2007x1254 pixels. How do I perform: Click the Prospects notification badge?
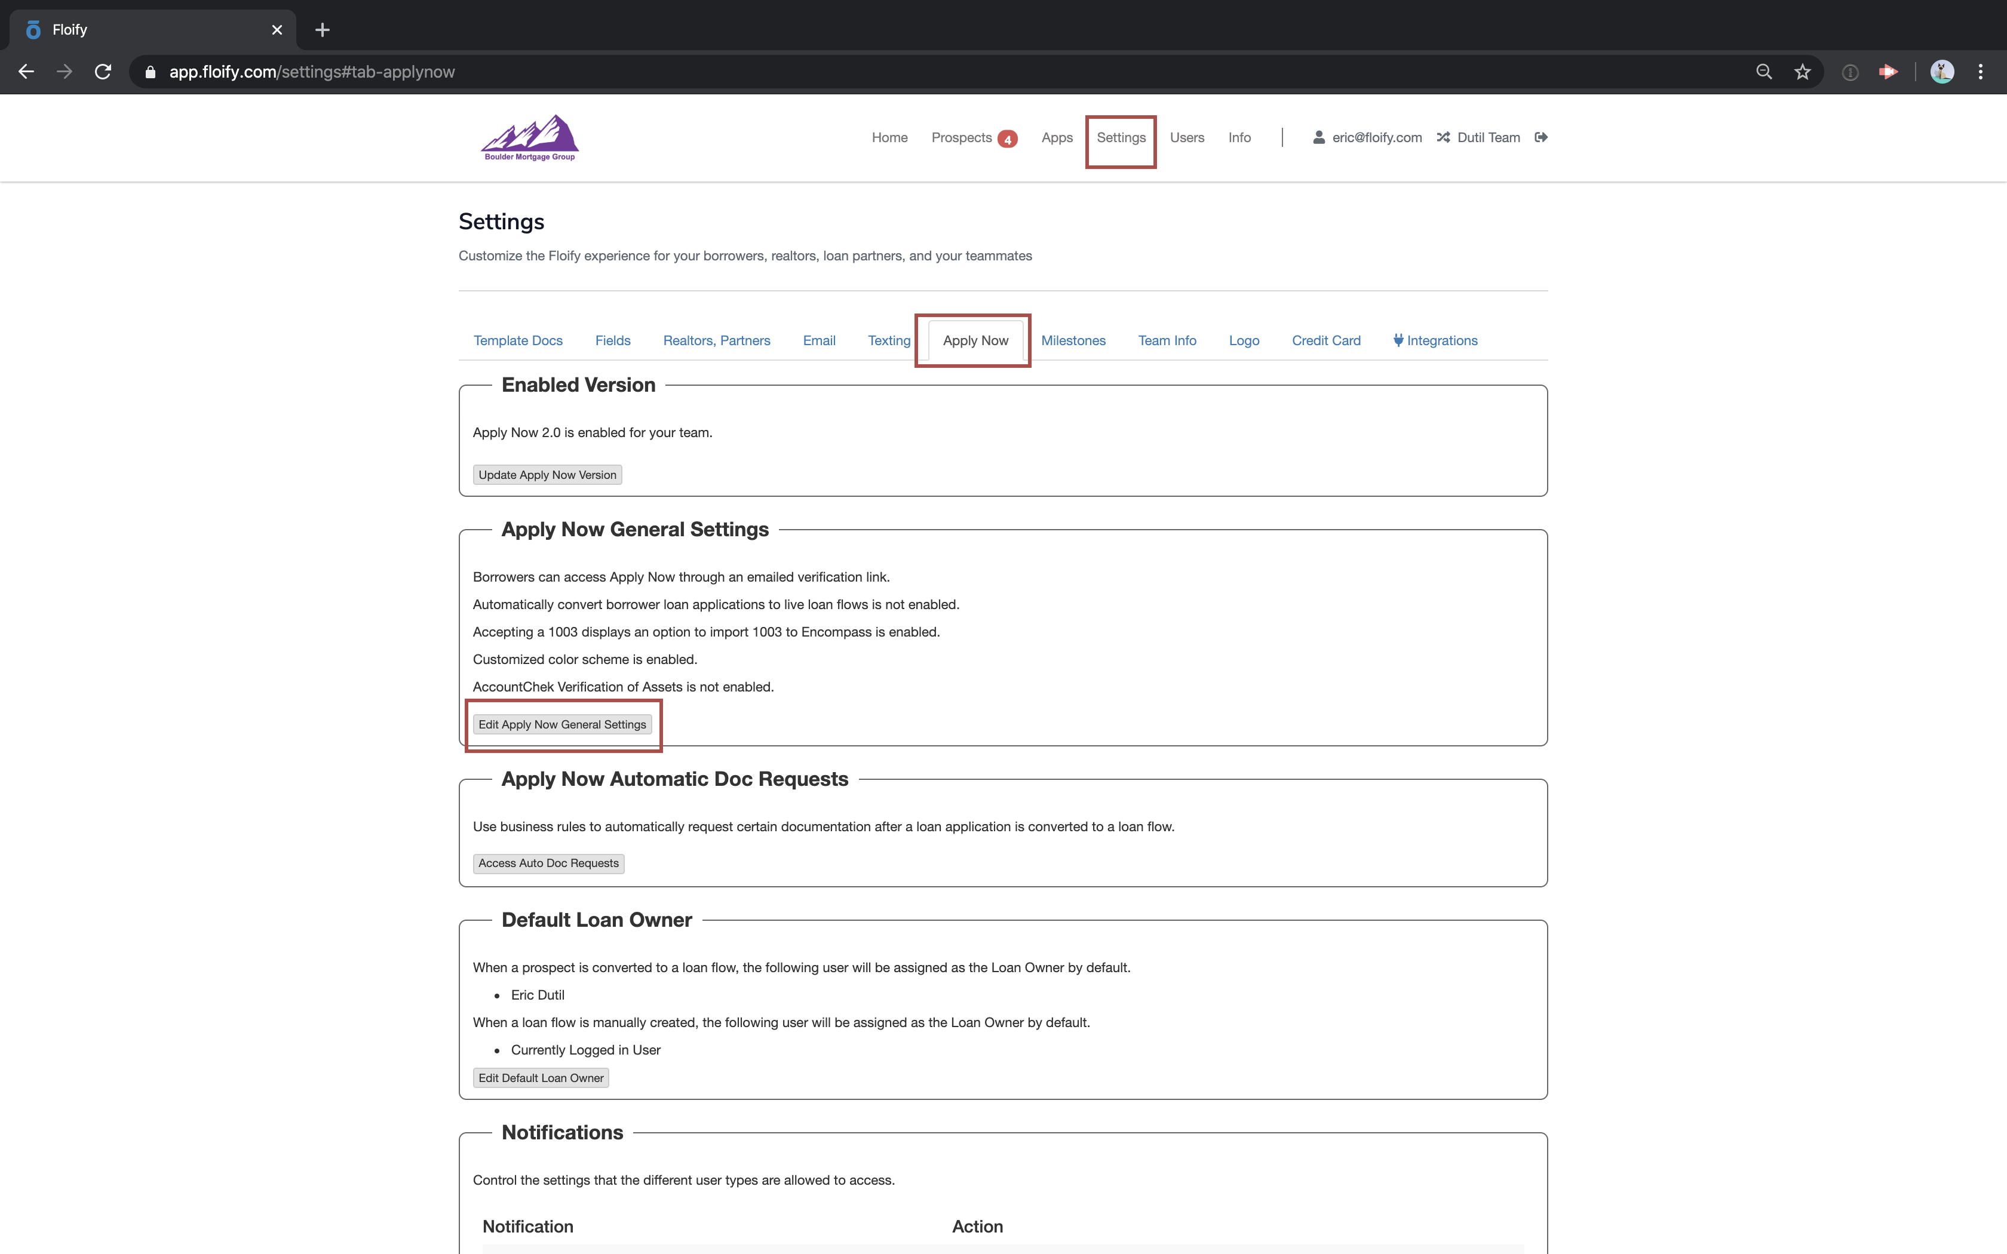click(x=1007, y=139)
